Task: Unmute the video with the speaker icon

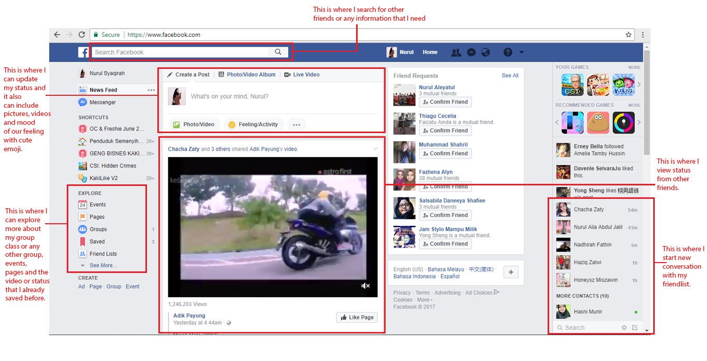Action: tap(365, 286)
